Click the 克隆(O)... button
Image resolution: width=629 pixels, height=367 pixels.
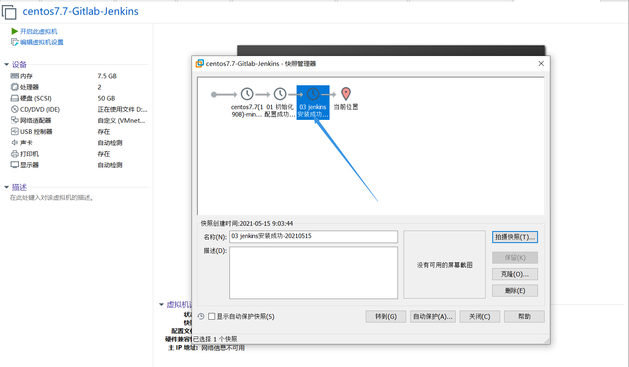(x=515, y=274)
